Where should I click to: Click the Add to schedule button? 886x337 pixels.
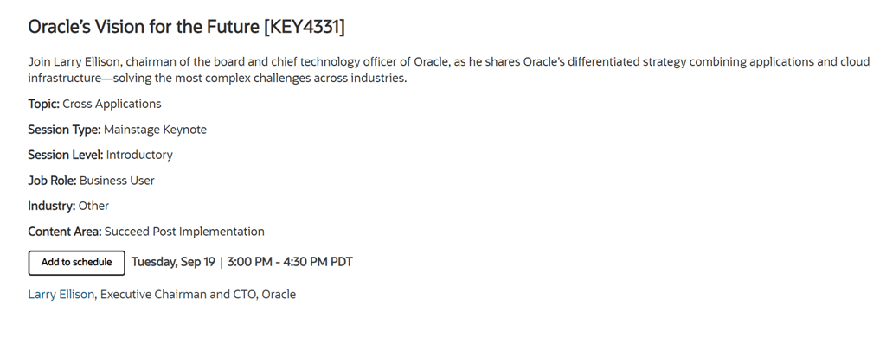click(76, 263)
